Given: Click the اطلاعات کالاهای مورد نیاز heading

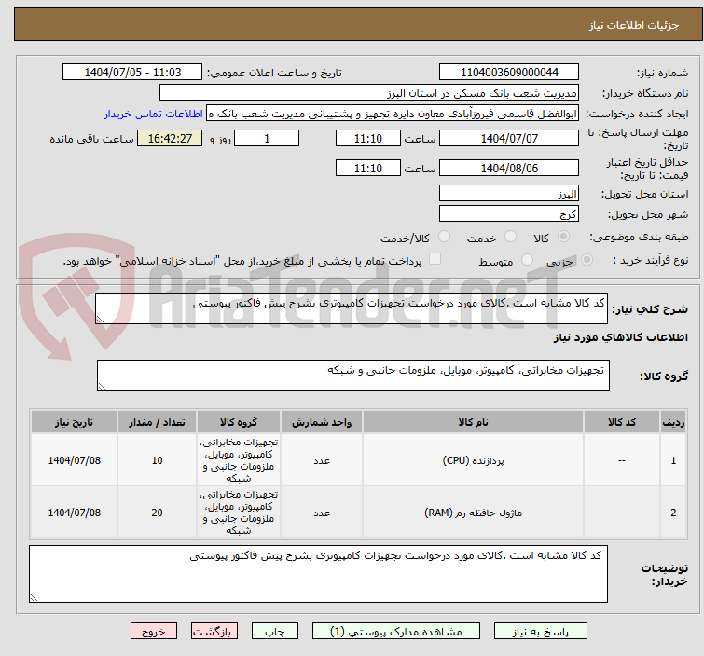Looking at the screenshot, I should [x=620, y=337].
